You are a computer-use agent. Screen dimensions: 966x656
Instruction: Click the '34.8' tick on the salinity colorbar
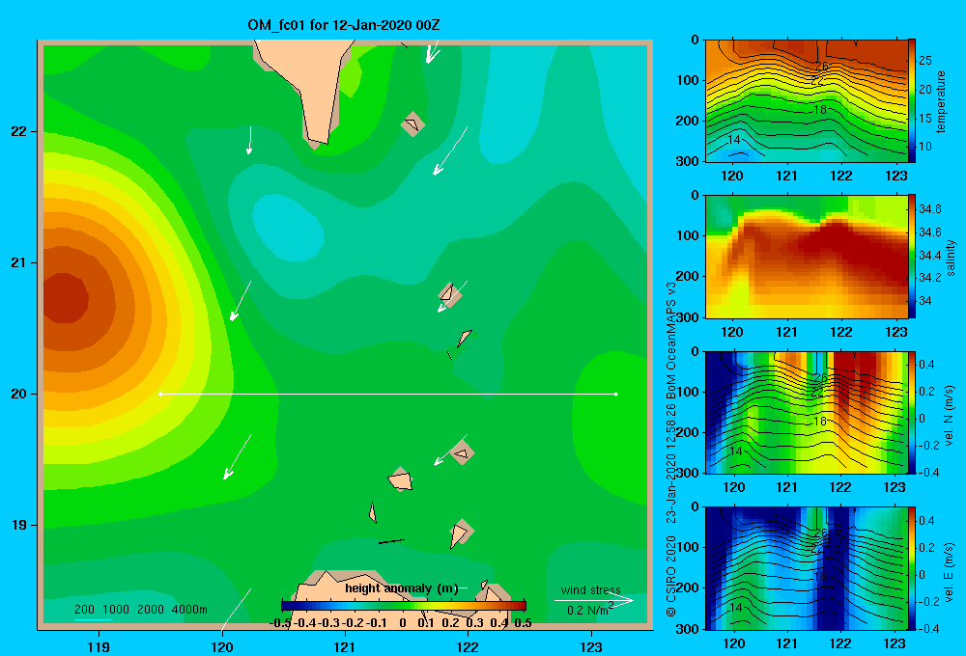pos(929,209)
